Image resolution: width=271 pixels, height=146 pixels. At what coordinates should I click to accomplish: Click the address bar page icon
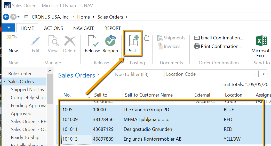pos(26,17)
